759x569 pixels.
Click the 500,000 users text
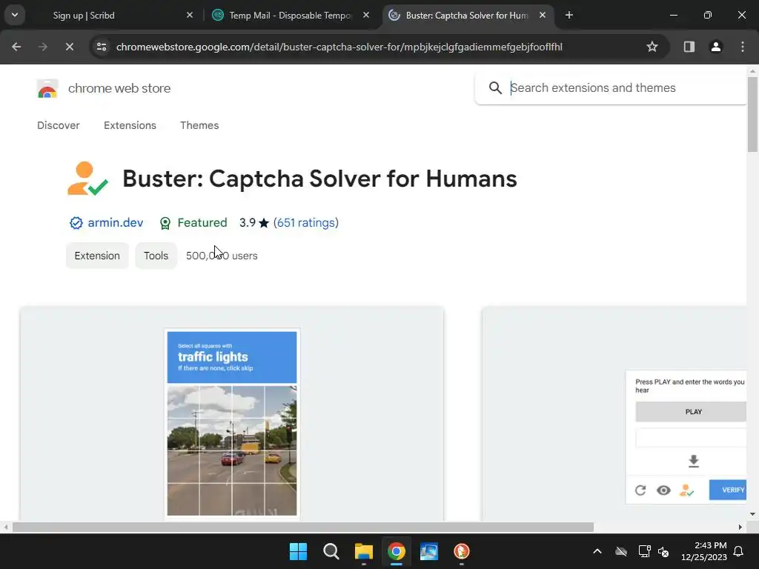(222, 256)
